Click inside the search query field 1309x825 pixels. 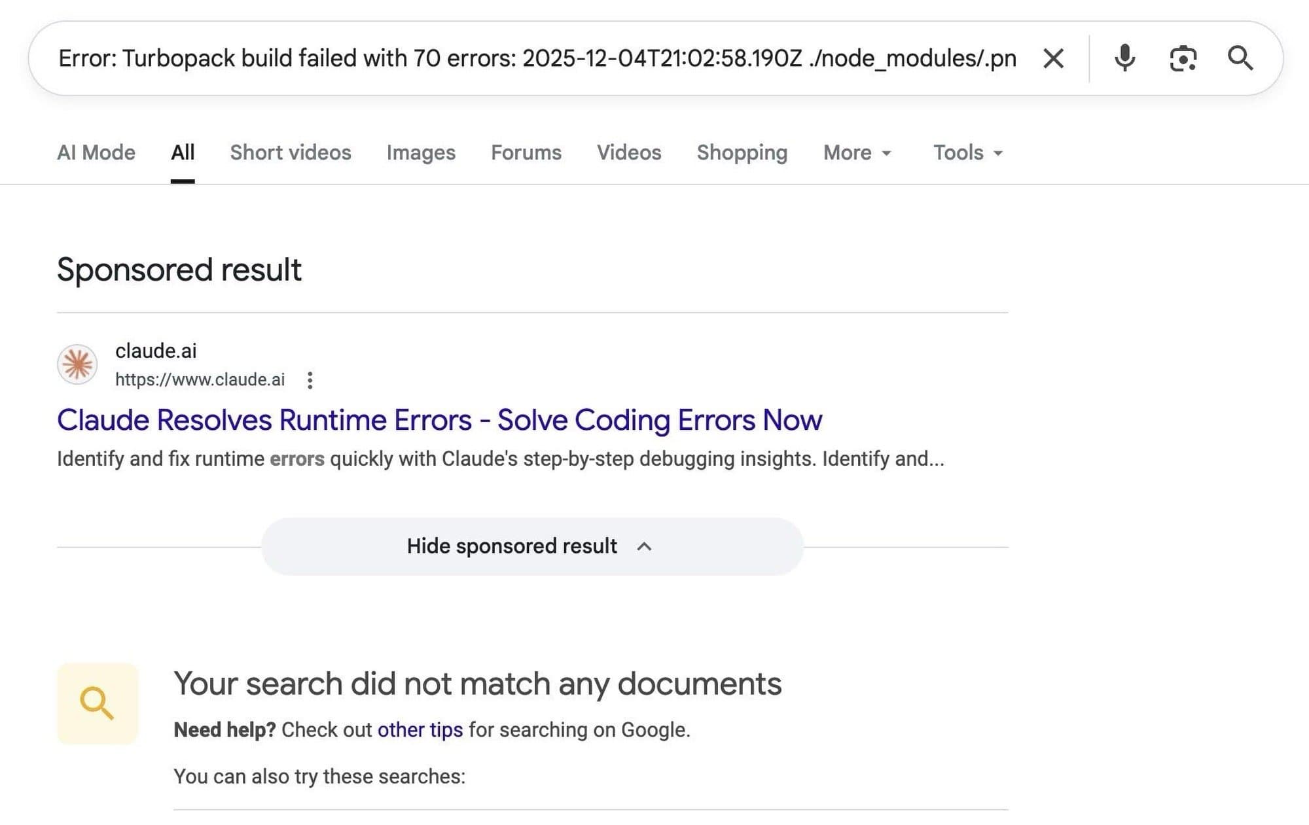[x=524, y=58]
